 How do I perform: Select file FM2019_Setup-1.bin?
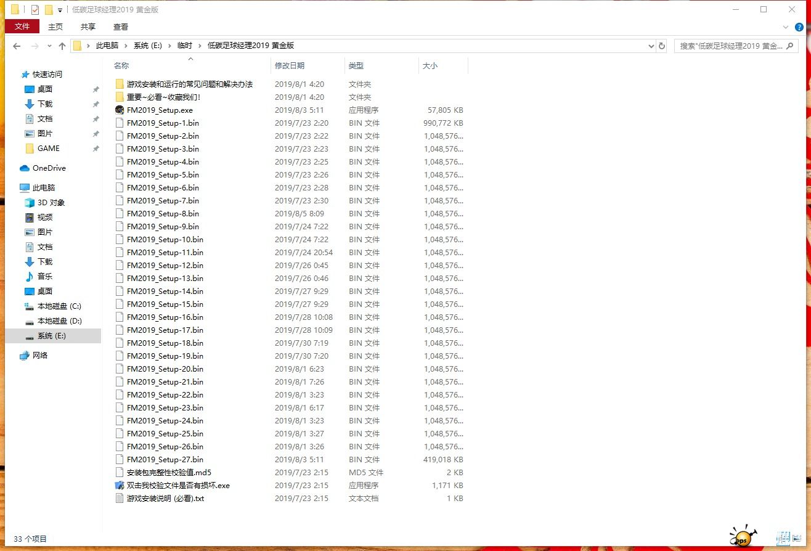pos(163,123)
